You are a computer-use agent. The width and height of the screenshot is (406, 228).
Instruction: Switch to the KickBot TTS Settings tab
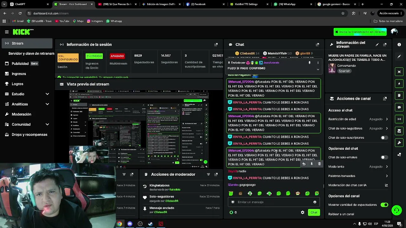point(249,4)
